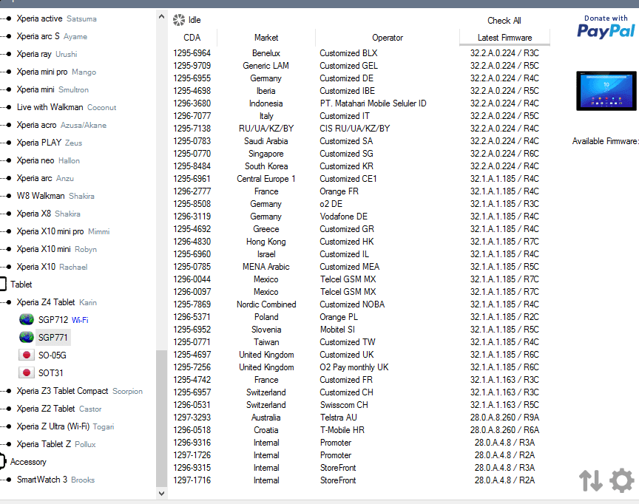Open the Donate with PayPal logo
The height and width of the screenshot is (504, 639).
606,27
